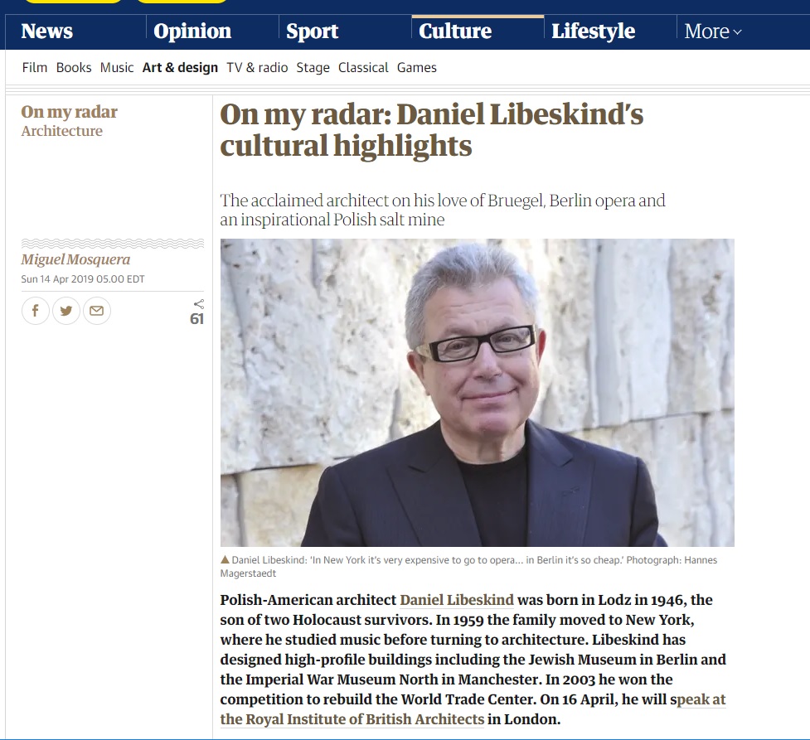
Task: Open TV & radio subsection
Action: click(257, 68)
